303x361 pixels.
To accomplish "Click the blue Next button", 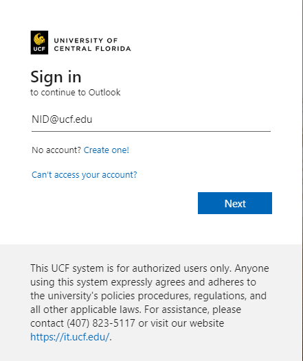I will [235, 203].
